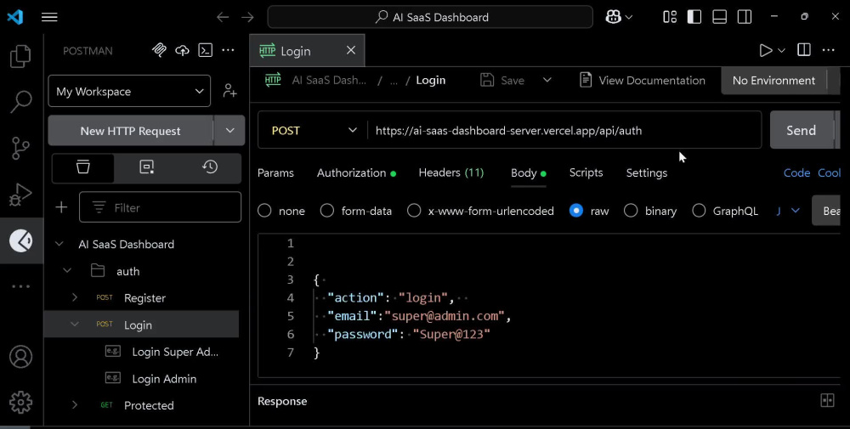
Task: Add new collection plus icon
Action: 61,207
